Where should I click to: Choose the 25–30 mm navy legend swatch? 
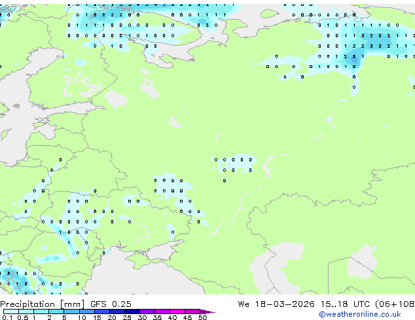click(x=132, y=312)
